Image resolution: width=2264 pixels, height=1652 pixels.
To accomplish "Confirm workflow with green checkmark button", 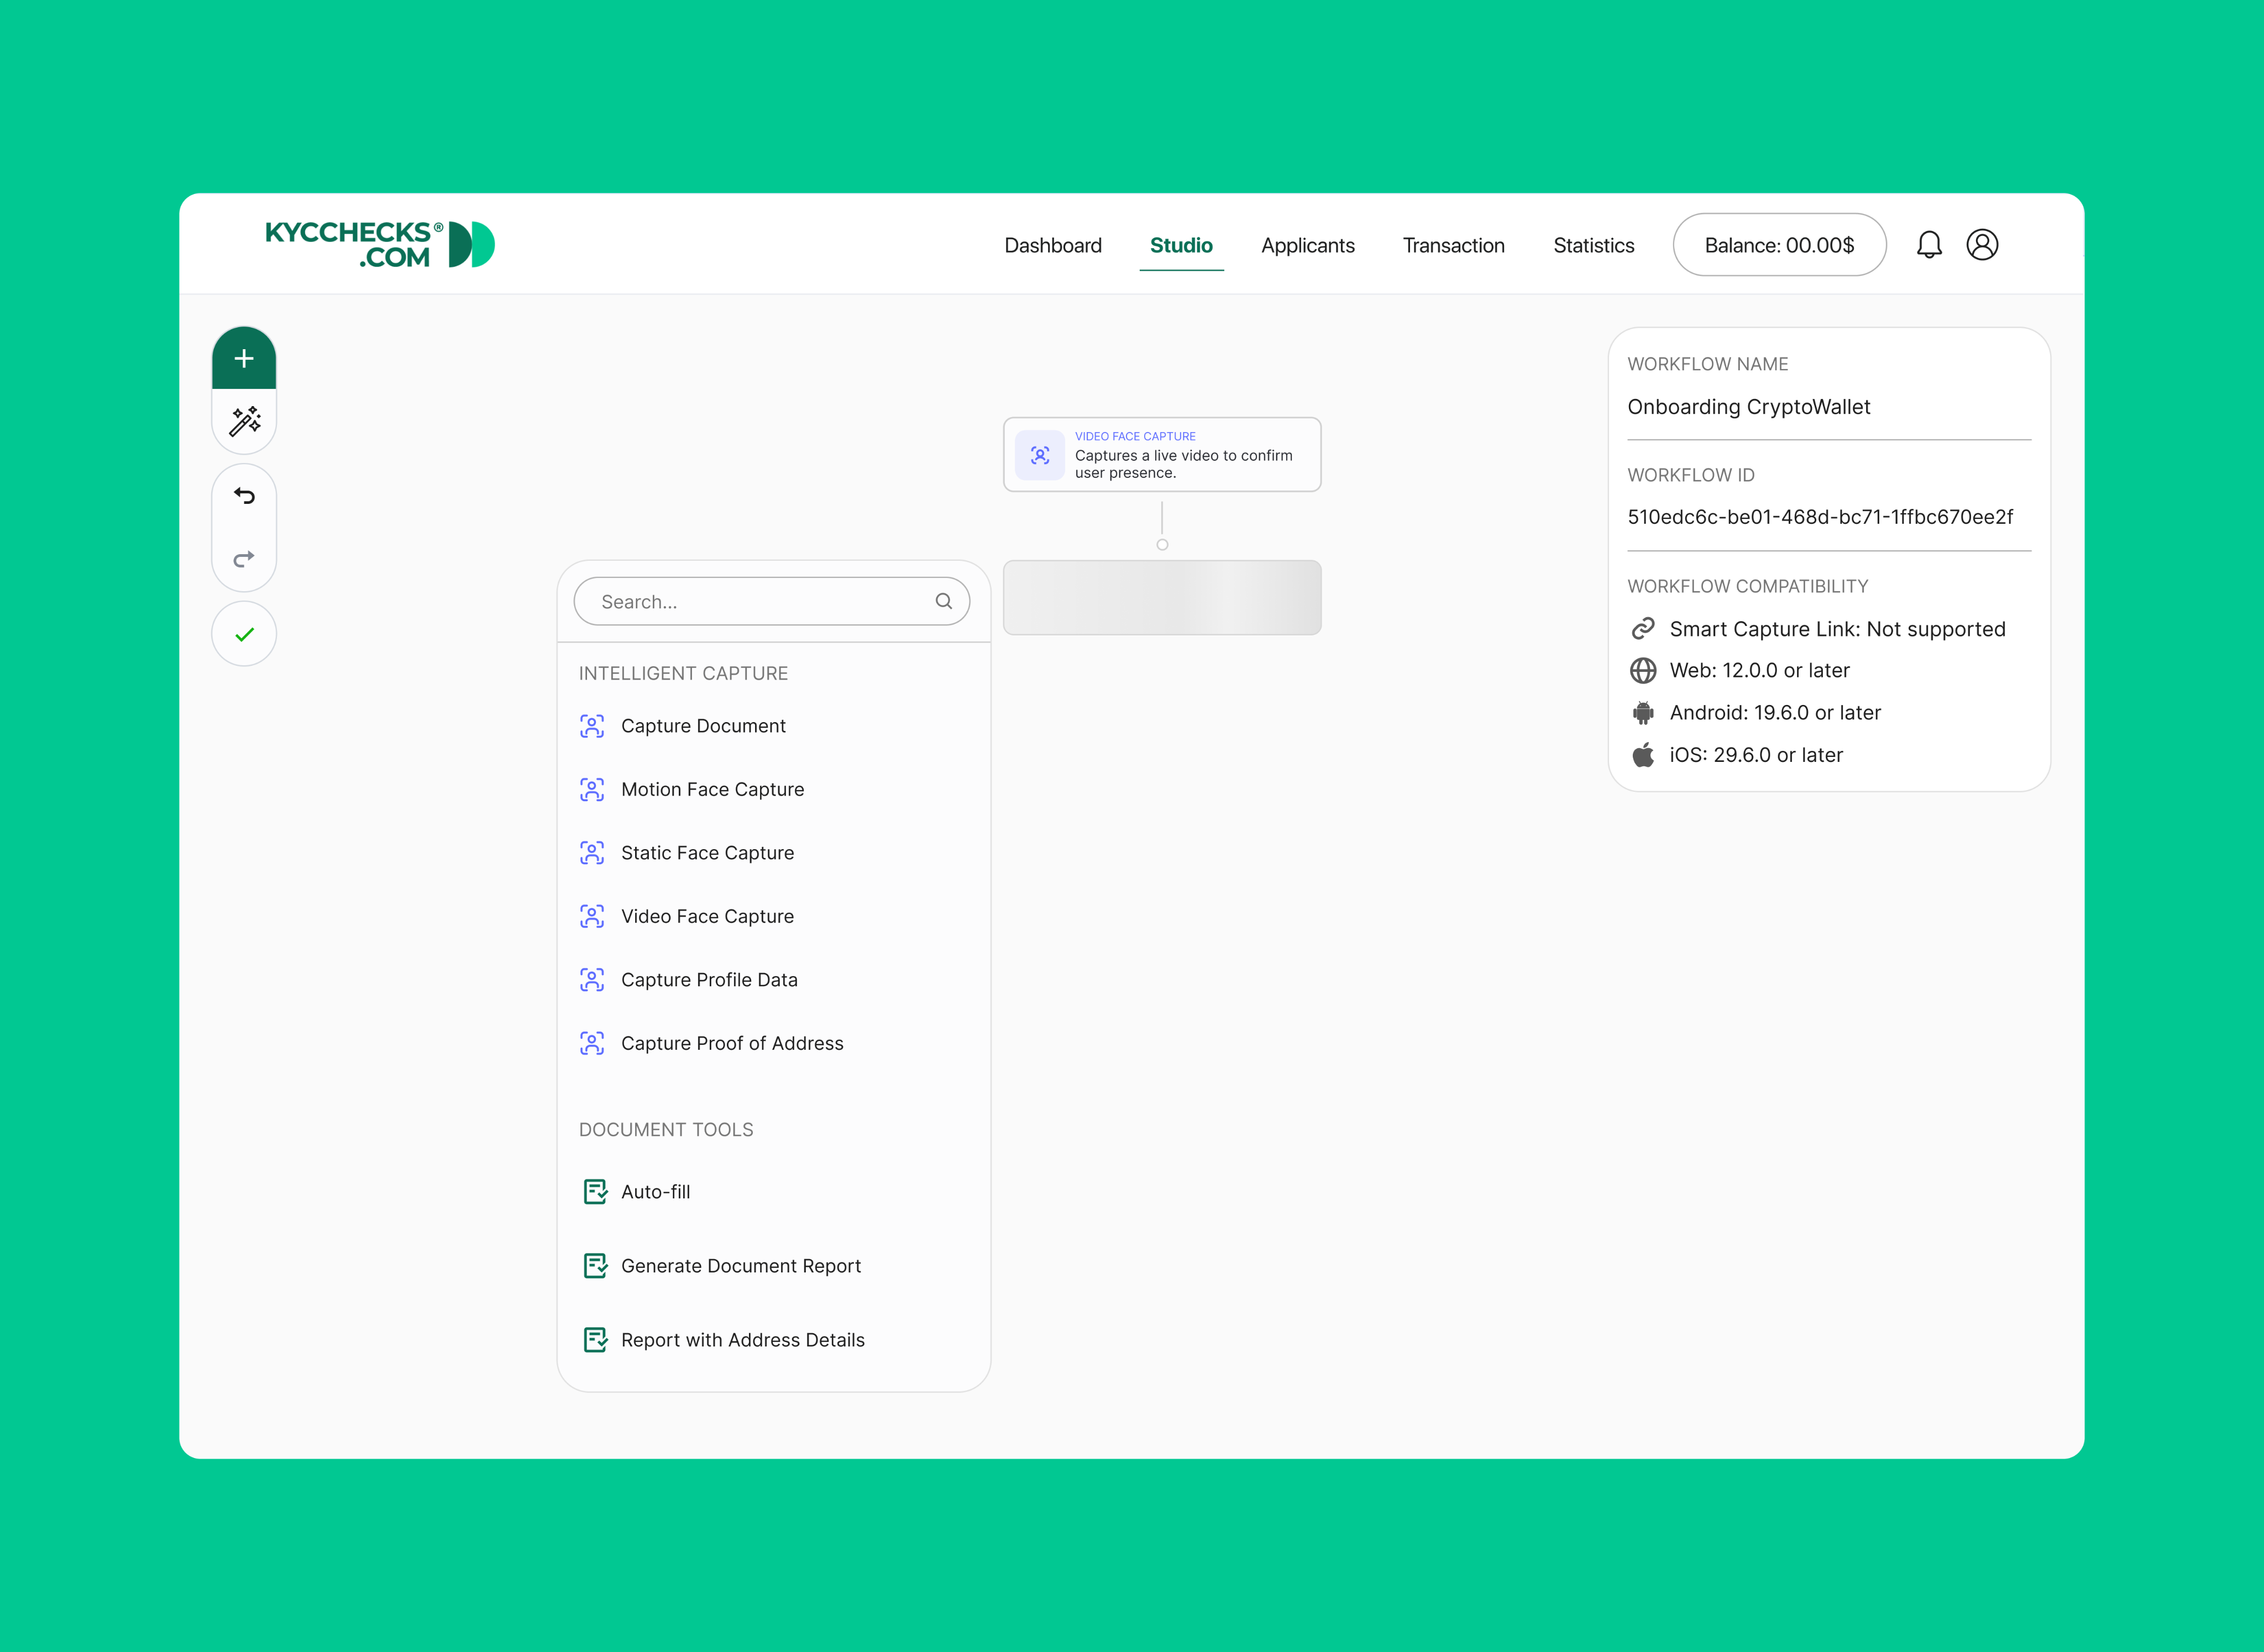I will tap(244, 634).
